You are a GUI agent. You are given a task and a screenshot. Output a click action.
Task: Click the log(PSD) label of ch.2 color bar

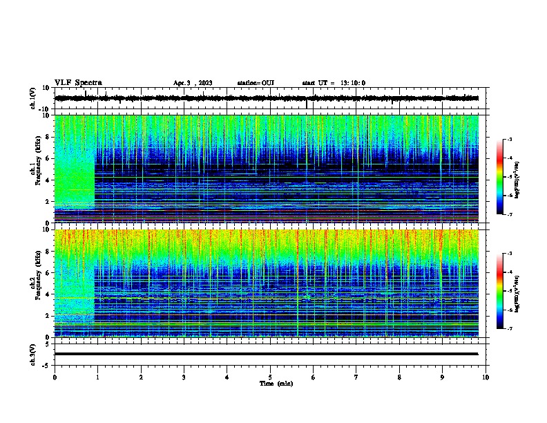tap(517, 294)
